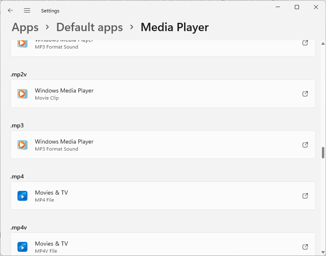Open the external link icon for .mp3
The image size is (326, 256).
pos(305,145)
